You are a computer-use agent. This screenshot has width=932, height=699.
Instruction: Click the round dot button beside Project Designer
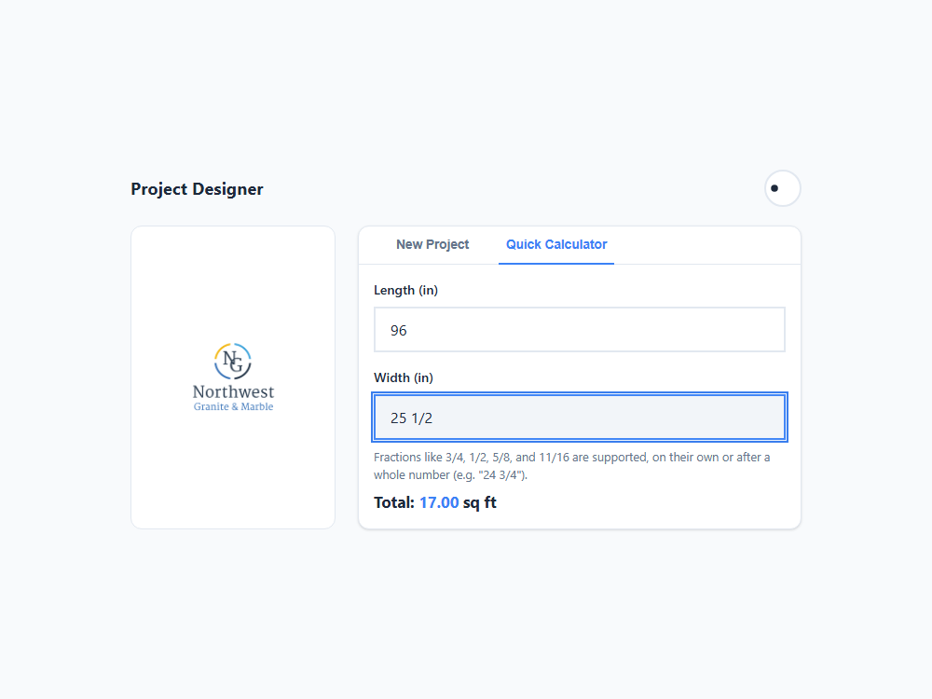[782, 188]
